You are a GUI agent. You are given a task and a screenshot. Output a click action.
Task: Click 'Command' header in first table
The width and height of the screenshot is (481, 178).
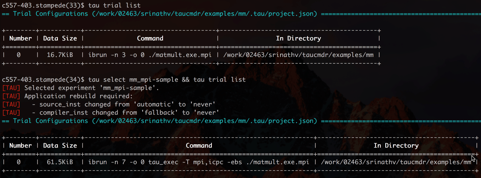click(x=150, y=38)
